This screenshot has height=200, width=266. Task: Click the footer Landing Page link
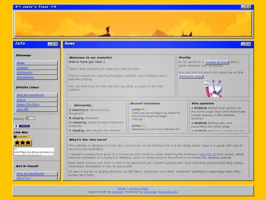point(138,189)
